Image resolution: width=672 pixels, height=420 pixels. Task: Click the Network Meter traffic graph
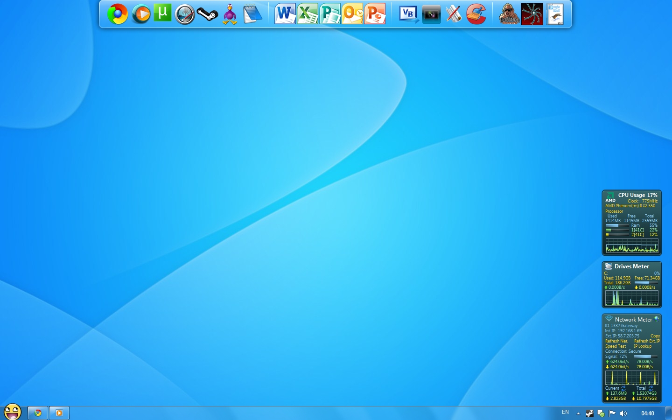click(632, 378)
